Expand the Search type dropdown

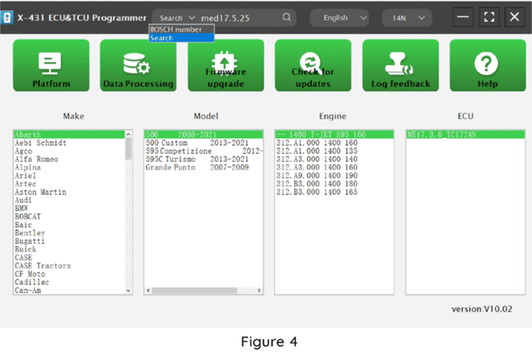click(x=177, y=18)
